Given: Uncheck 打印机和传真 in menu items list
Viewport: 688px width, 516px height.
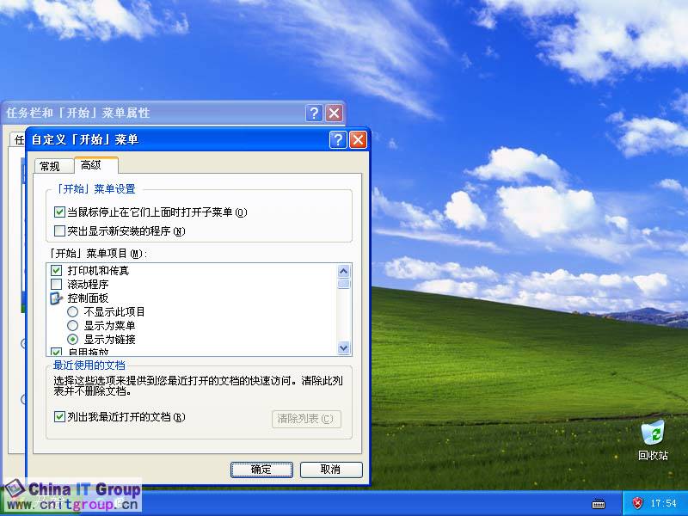Looking at the screenshot, I should (56, 270).
